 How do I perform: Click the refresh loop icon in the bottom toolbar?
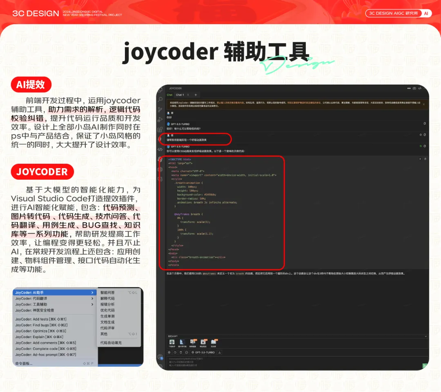(x=175, y=352)
